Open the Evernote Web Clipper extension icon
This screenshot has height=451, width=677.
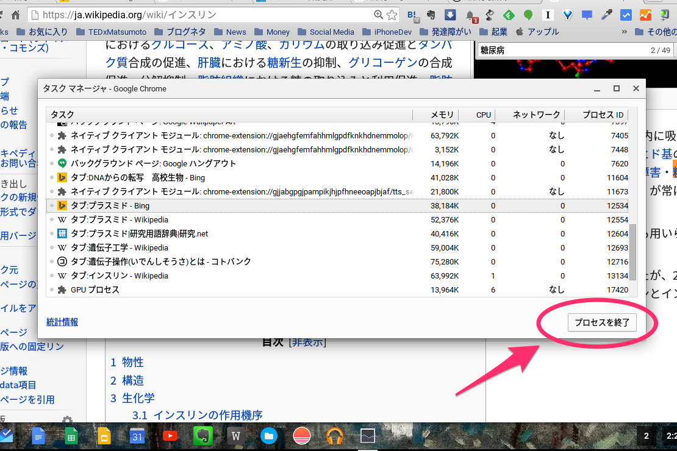coord(431,15)
